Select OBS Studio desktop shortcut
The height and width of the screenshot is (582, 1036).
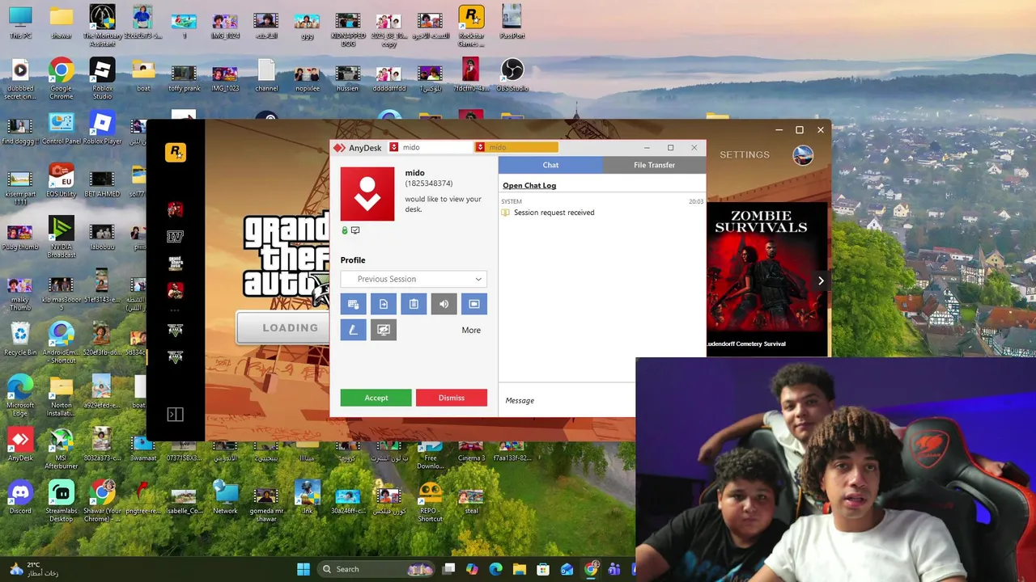click(512, 74)
